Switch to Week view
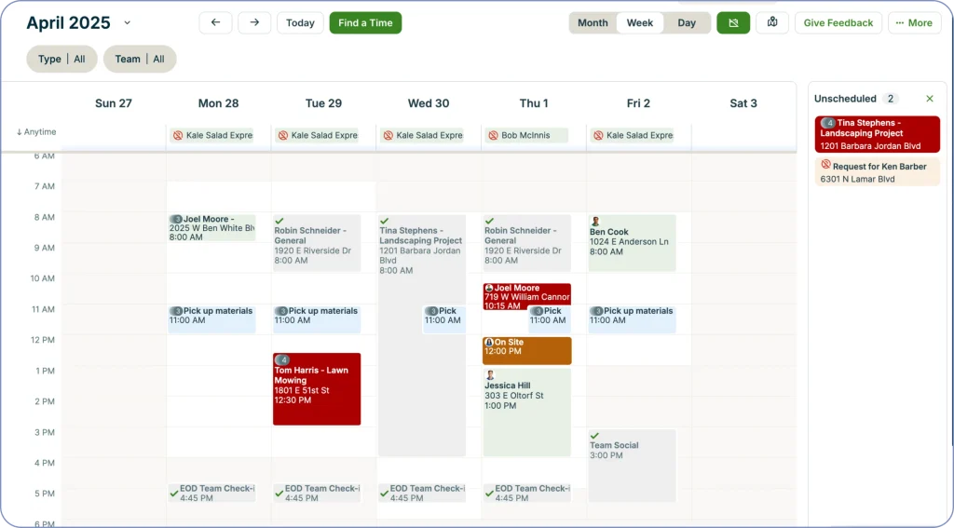Screen dimensions: 954x528 (x=640, y=22)
